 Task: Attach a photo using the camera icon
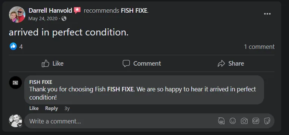coord(244,121)
